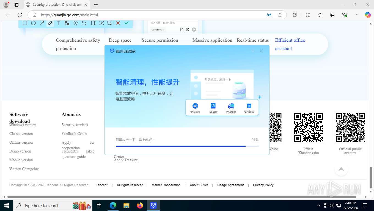Open the Privacy Policy footer link
This screenshot has height=211, width=374.
pyautogui.click(x=263, y=185)
